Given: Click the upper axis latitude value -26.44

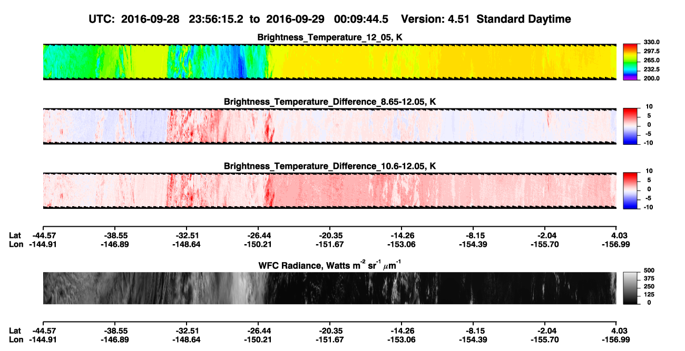Looking at the screenshot, I should tap(258, 236).
